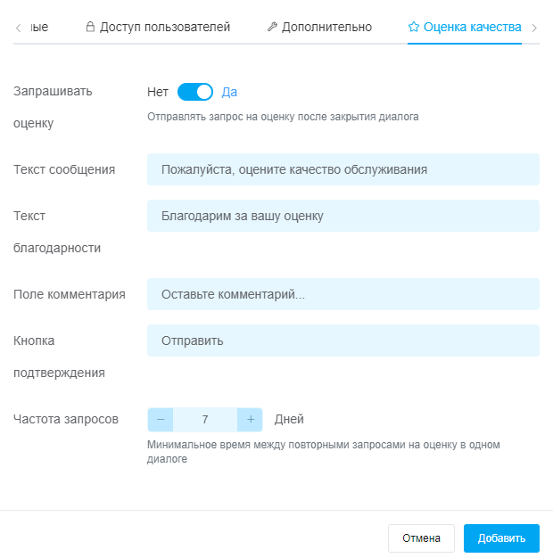Toggle the Запрашивать оценку switch
553x558 pixels.
coord(195,92)
